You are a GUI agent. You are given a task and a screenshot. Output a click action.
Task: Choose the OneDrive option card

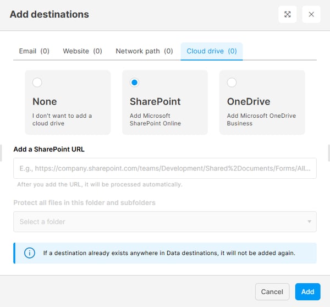coord(262,102)
